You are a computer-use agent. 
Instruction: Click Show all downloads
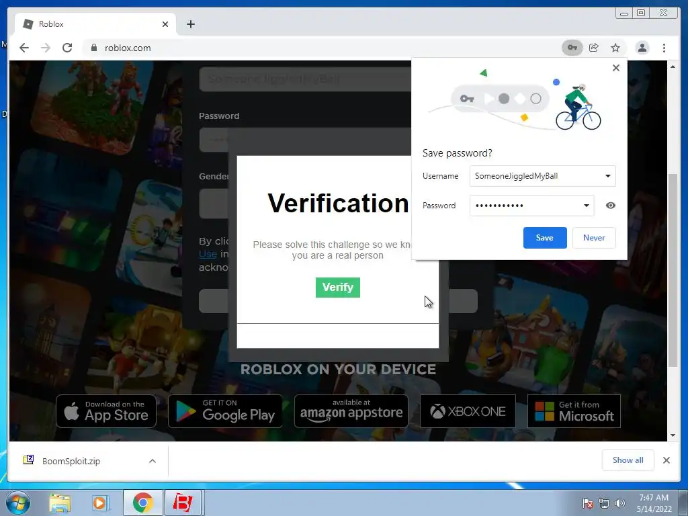click(628, 460)
